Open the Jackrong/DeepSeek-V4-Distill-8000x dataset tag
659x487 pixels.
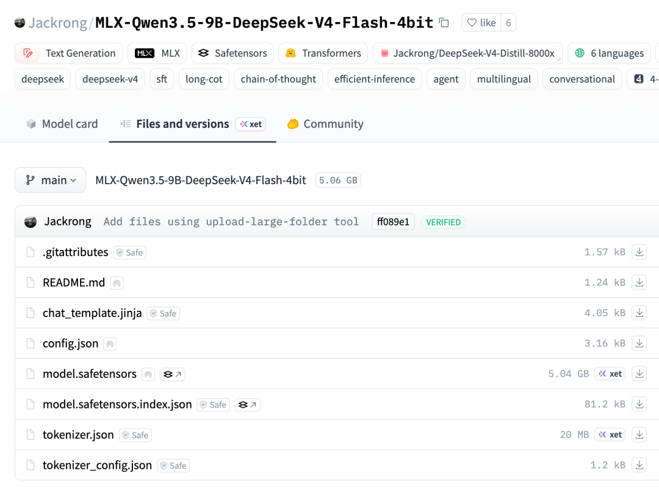point(467,53)
